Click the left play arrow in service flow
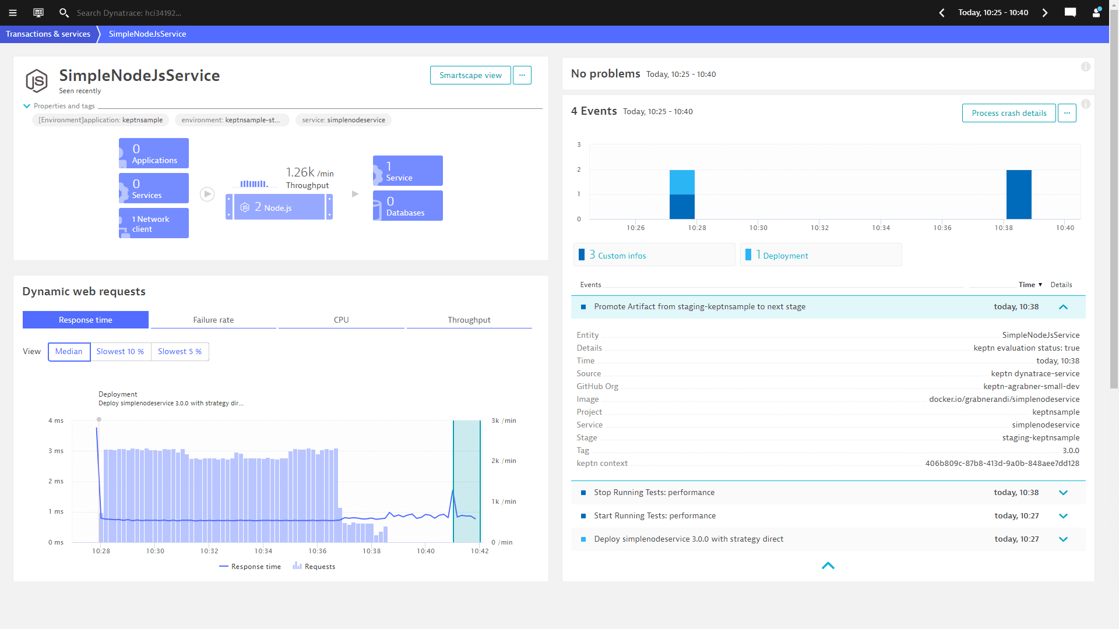Screen dimensions: 1119x629 click(x=207, y=194)
